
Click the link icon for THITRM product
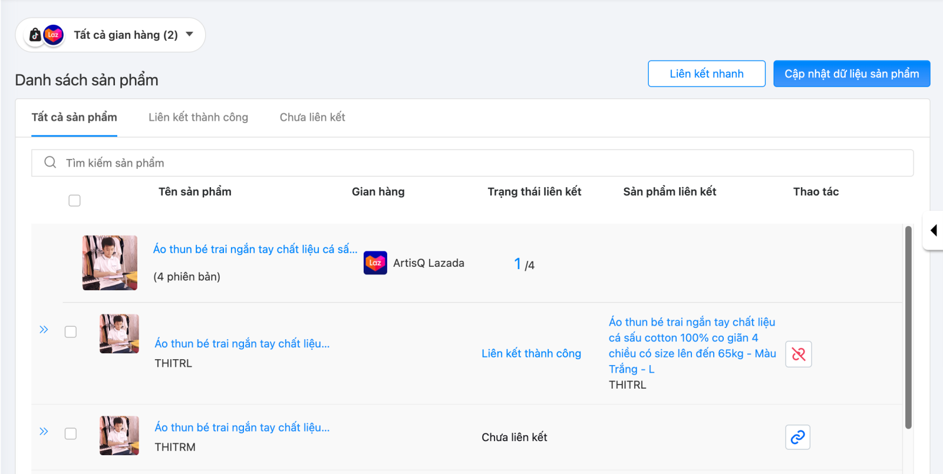tap(797, 437)
